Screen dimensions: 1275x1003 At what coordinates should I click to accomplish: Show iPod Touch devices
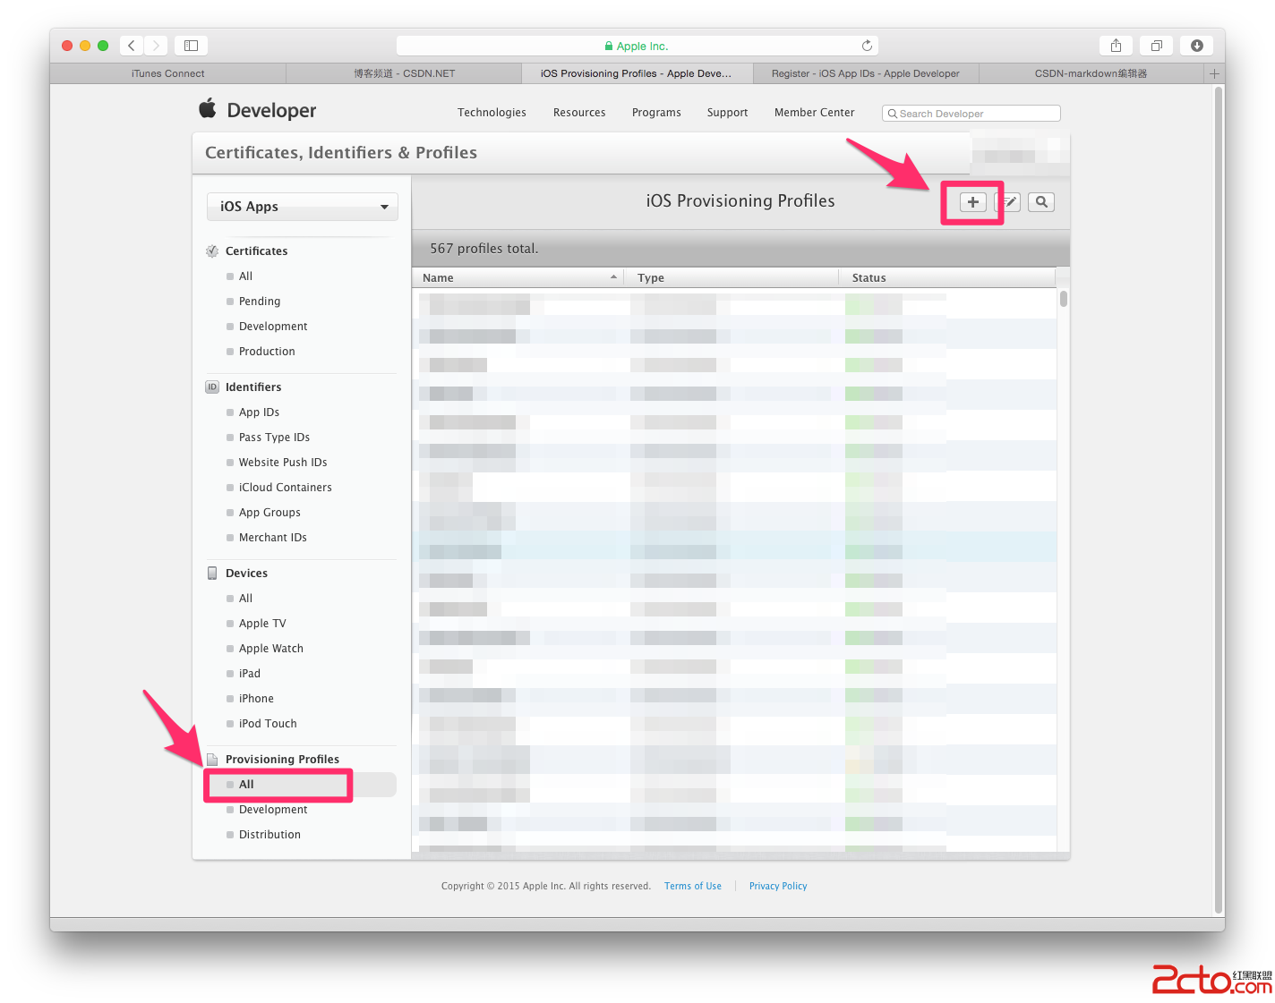pyautogui.click(x=268, y=724)
